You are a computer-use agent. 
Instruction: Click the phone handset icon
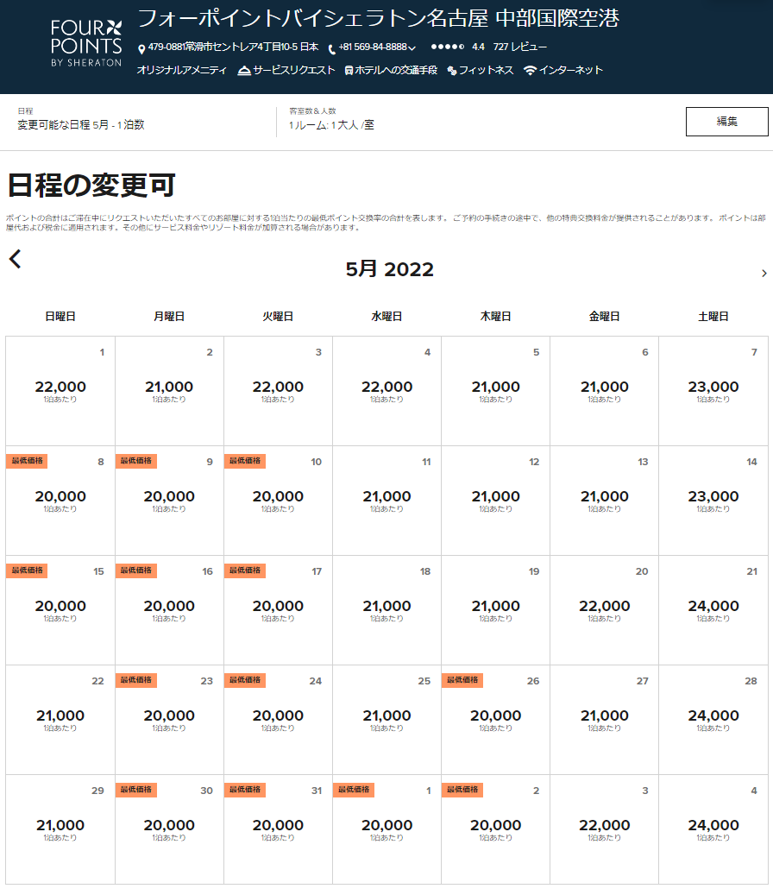point(331,48)
